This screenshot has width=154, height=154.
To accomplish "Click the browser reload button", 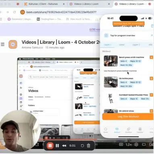I will (15, 12).
